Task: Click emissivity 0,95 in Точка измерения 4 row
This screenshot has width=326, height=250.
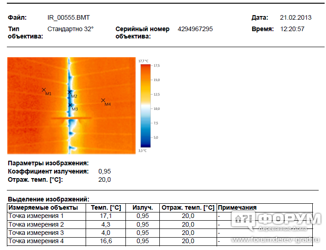Action: pos(143,241)
